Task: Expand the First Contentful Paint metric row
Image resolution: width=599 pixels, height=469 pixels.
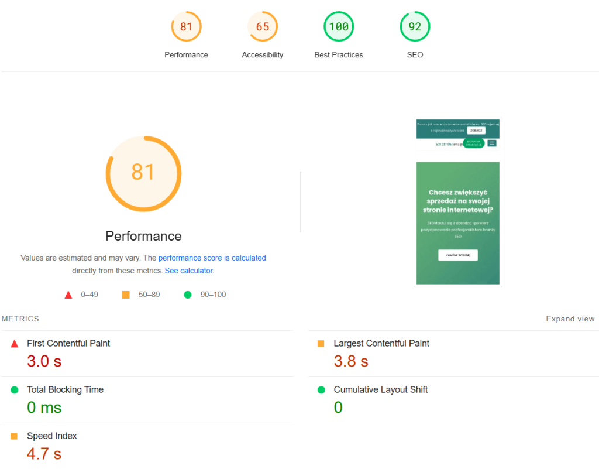Action: pyautogui.click(x=68, y=344)
